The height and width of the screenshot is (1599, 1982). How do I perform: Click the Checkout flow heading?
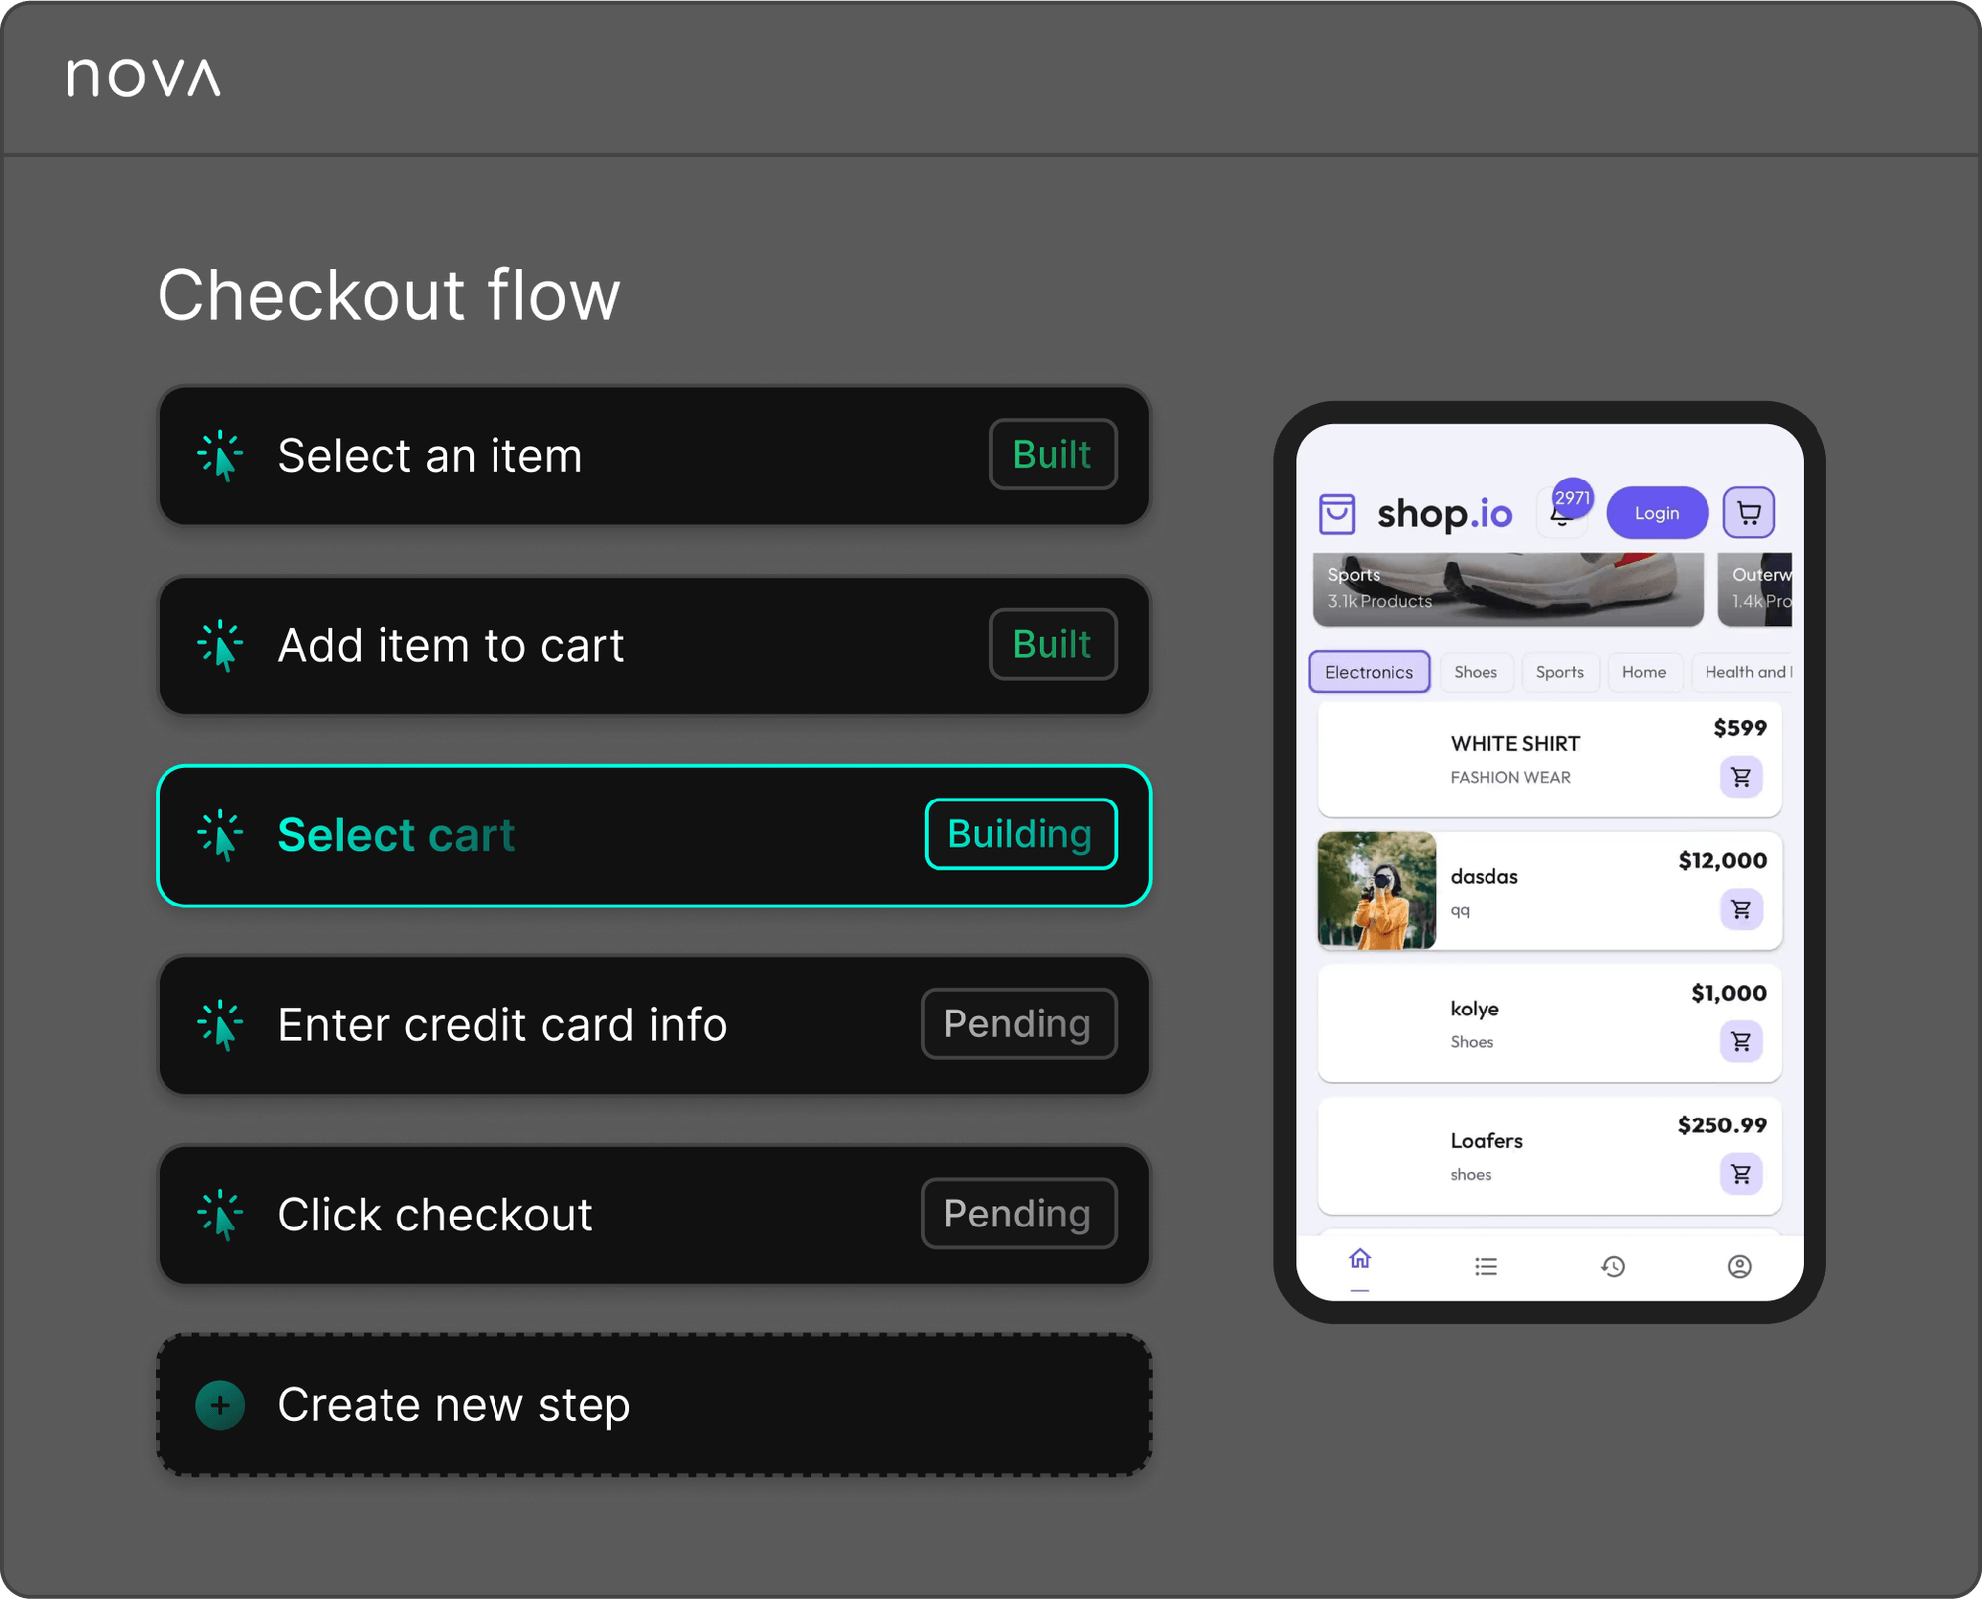[x=388, y=295]
